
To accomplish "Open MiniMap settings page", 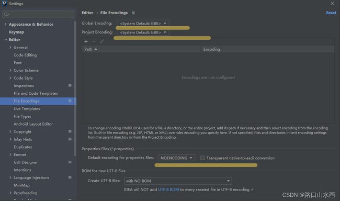I will pyautogui.click(x=21, y=185).
